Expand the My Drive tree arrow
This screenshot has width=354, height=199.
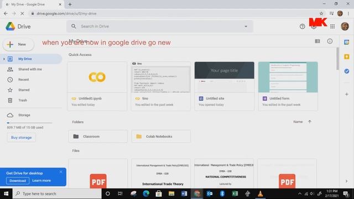click(x=4, y=59)
